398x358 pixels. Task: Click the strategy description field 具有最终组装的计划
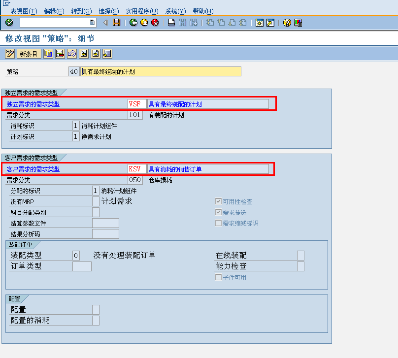coord(161,71)
